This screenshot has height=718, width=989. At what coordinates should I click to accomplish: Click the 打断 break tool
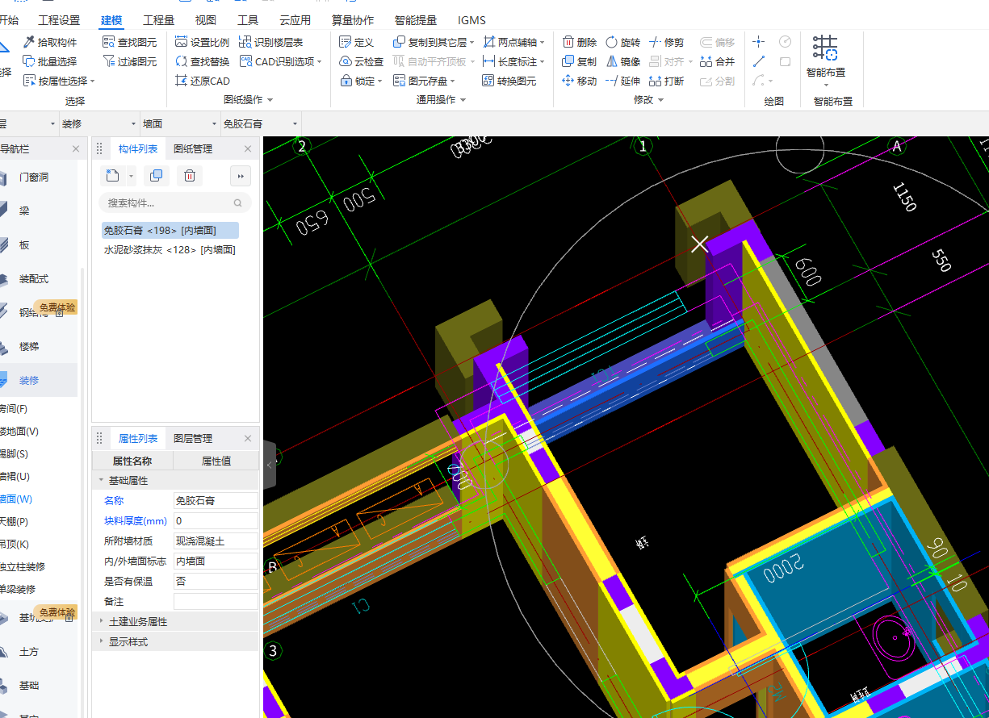667,81
